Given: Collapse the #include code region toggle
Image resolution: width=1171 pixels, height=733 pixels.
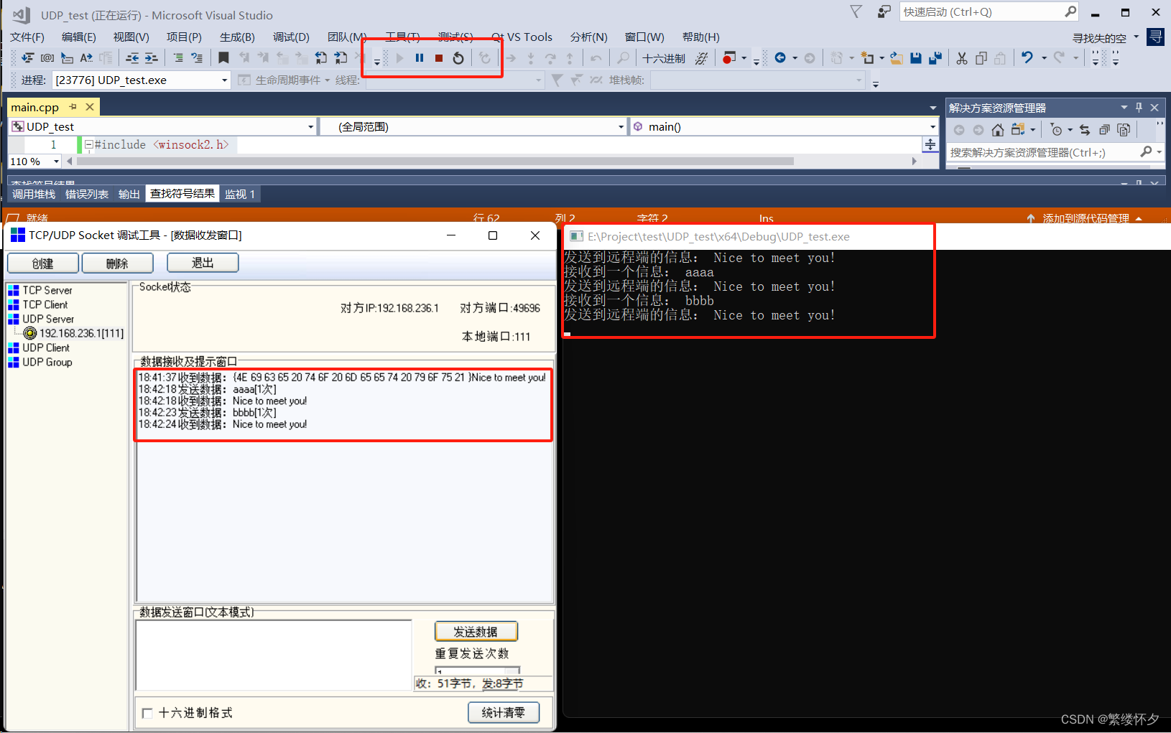Looking at the screenshot, I should [88, 145].
